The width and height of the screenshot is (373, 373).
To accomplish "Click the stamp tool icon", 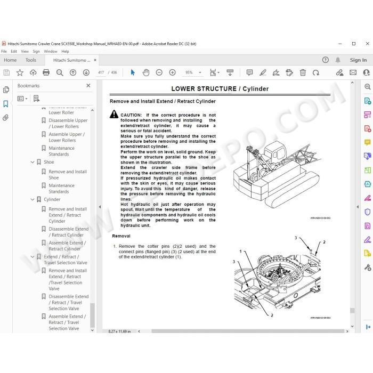I will 289,72.
